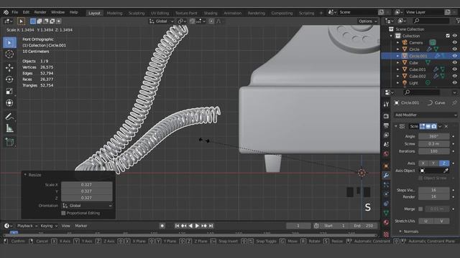
Task: Open the Keying menu in timeline
Action: (x=49, y=226)
